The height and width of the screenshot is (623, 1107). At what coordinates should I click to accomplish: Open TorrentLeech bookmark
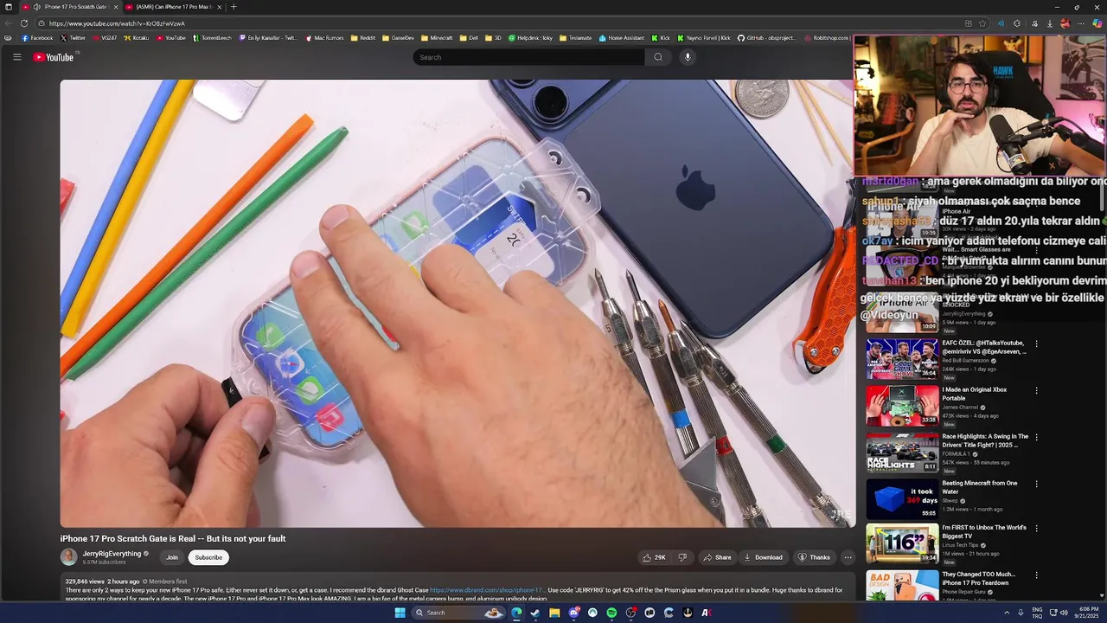(212, 38)
